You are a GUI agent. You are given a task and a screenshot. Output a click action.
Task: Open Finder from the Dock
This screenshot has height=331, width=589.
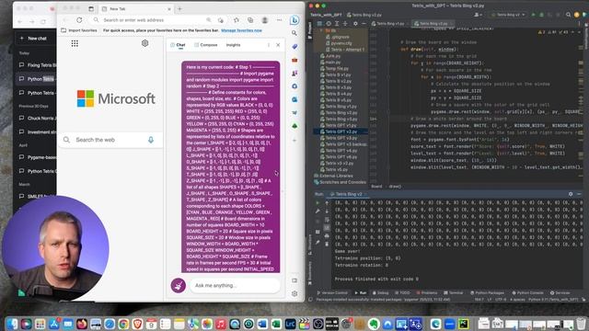[x=12, y=323]
